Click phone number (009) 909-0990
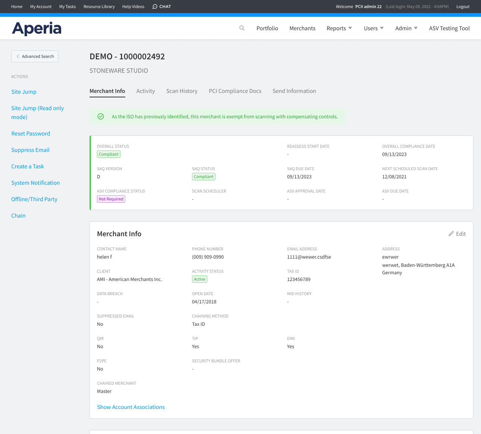 (208, 257)
